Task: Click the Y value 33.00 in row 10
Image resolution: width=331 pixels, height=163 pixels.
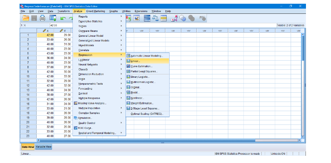Action: point(63,76)
